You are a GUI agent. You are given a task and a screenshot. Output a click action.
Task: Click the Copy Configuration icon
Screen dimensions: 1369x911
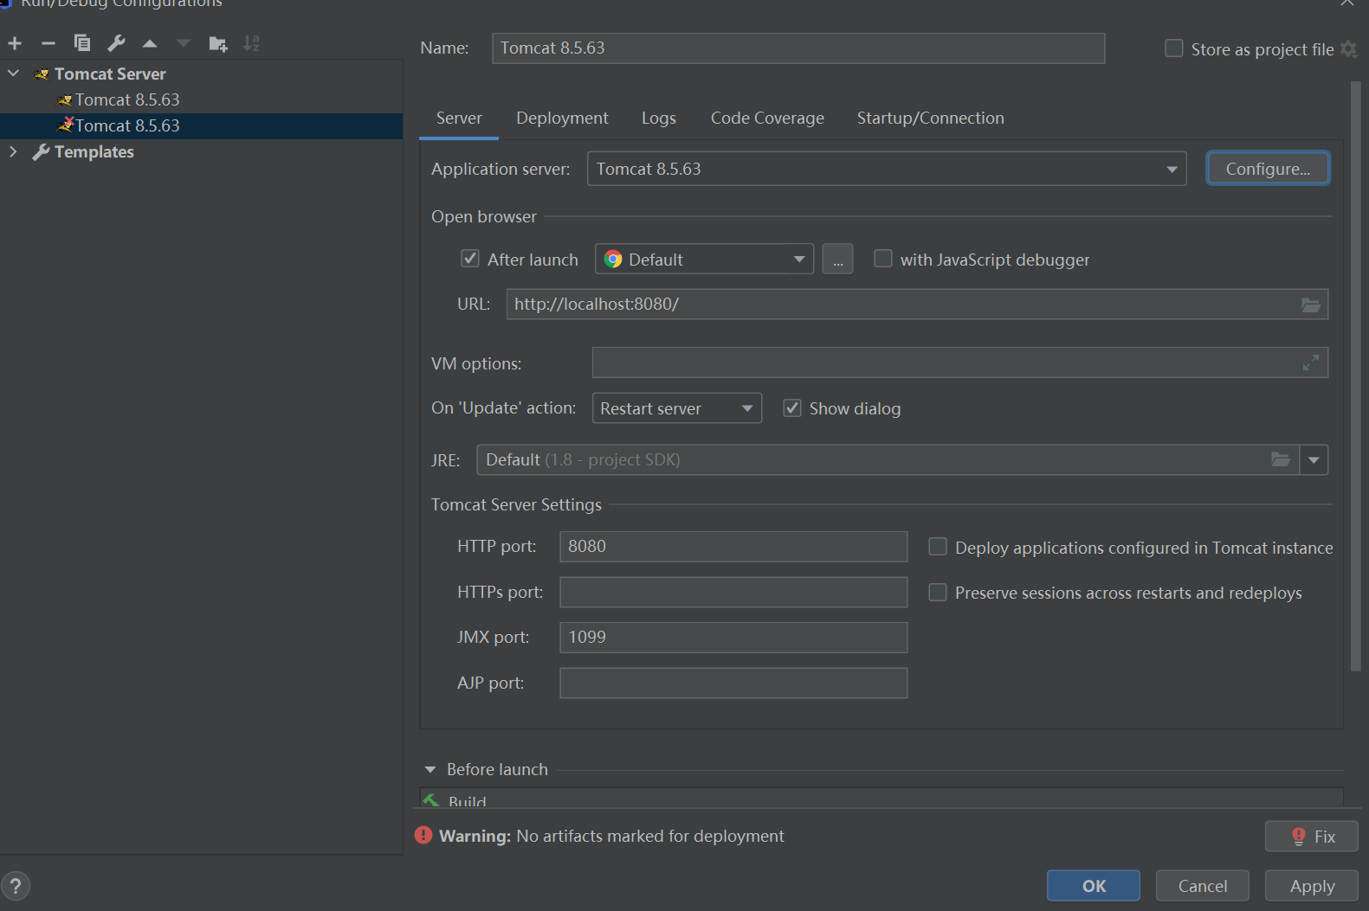click(82, 43)
